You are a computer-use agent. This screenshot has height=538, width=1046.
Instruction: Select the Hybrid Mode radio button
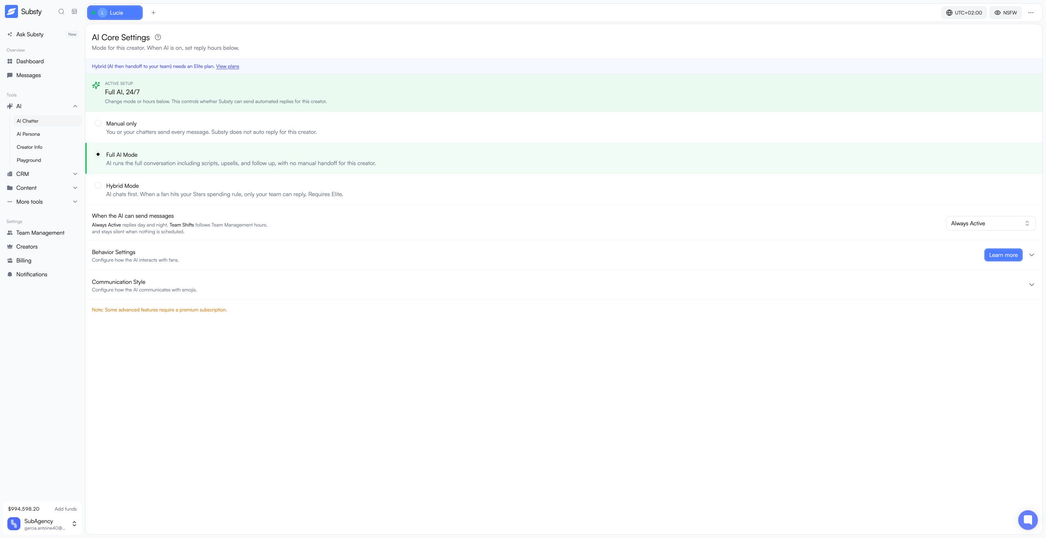click(x=98, y=185)
